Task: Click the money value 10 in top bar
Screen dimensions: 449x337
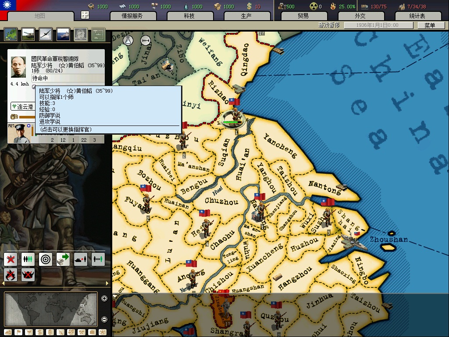Action: [x=258, y=7]
